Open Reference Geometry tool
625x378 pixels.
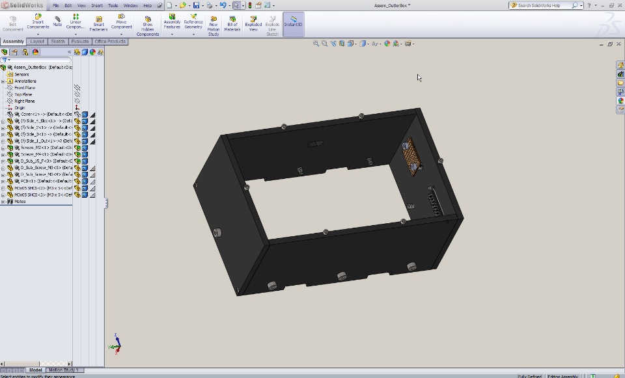coord(193,22)
